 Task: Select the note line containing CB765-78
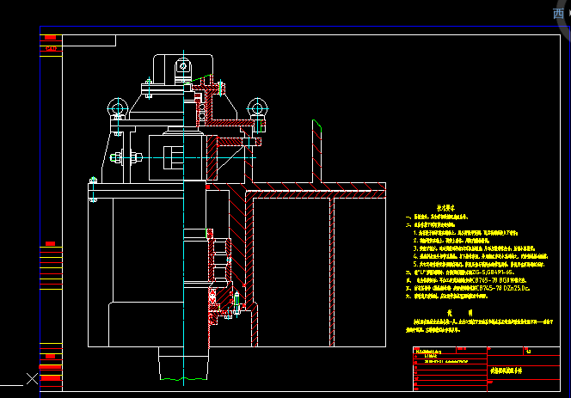[x=466, y=280]
